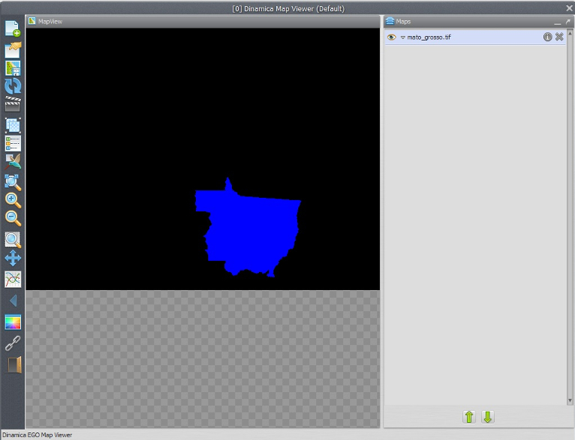The height and width of the screenshot is (440, 575).
Task: Activate the pan tool with four arrows
Action: (x=13, y=259)
